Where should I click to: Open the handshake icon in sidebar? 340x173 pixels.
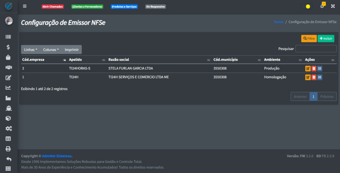8,68
